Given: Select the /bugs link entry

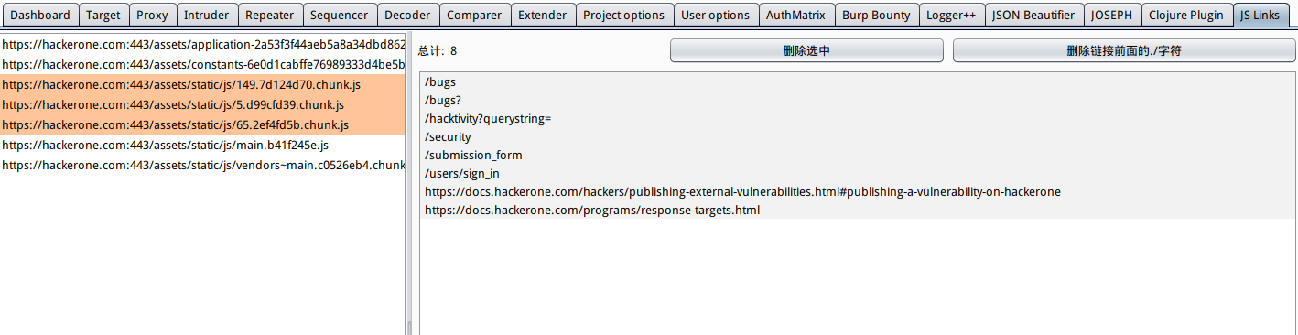Looking at the screenshot, I should pos(859,82).
